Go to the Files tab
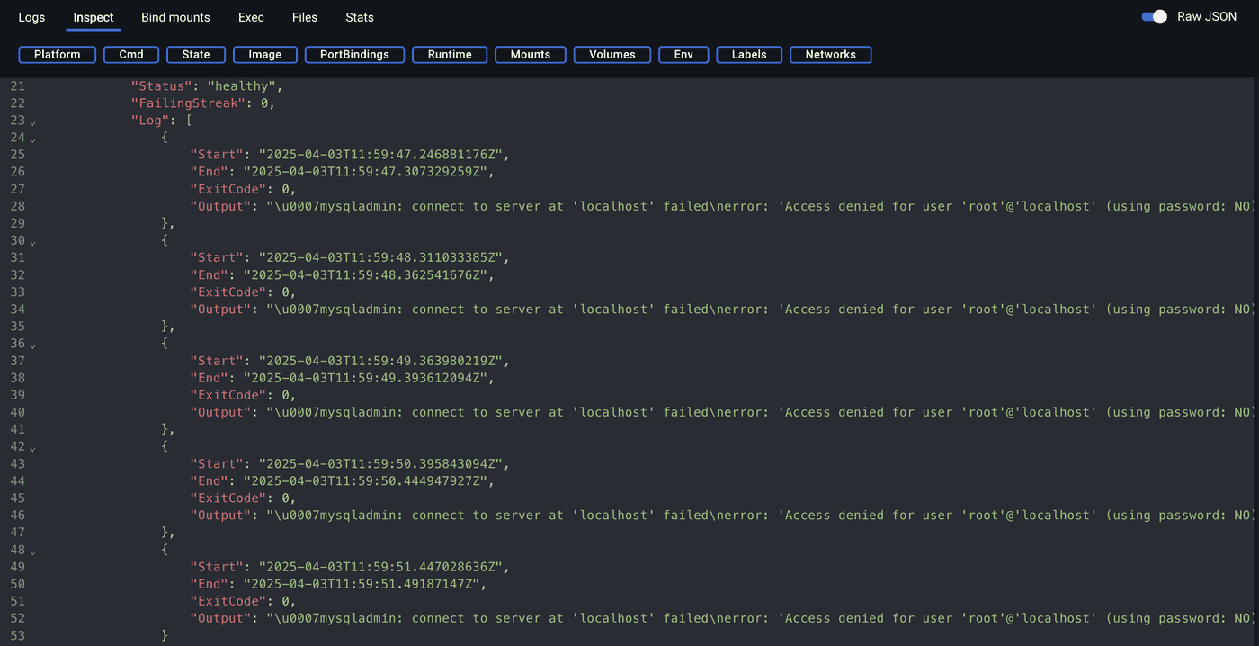 pyautogui.click(x=305, y=17)
